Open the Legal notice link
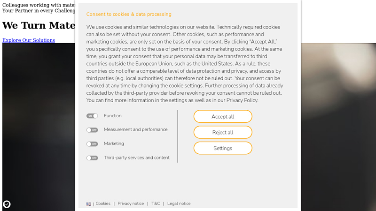This screenshot has height=211, width=376. 179,203
